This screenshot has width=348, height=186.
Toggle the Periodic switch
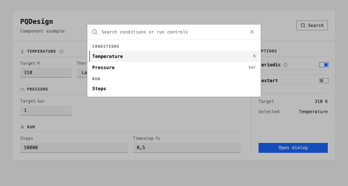tap(323, 65)
